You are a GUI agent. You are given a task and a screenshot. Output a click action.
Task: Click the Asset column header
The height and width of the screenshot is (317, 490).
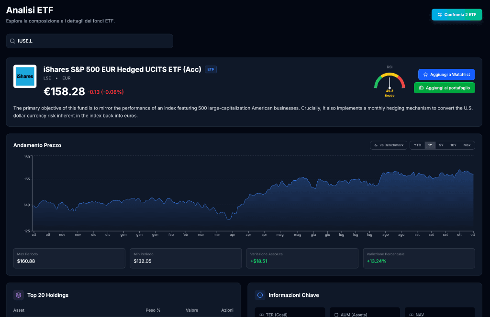coord(19,310)
